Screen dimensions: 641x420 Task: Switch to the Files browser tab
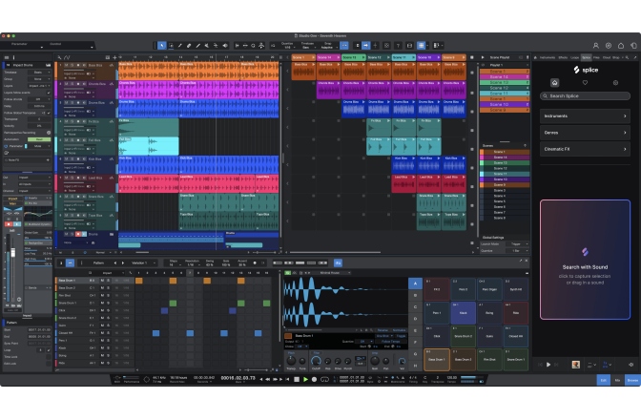tap(596, 57)
